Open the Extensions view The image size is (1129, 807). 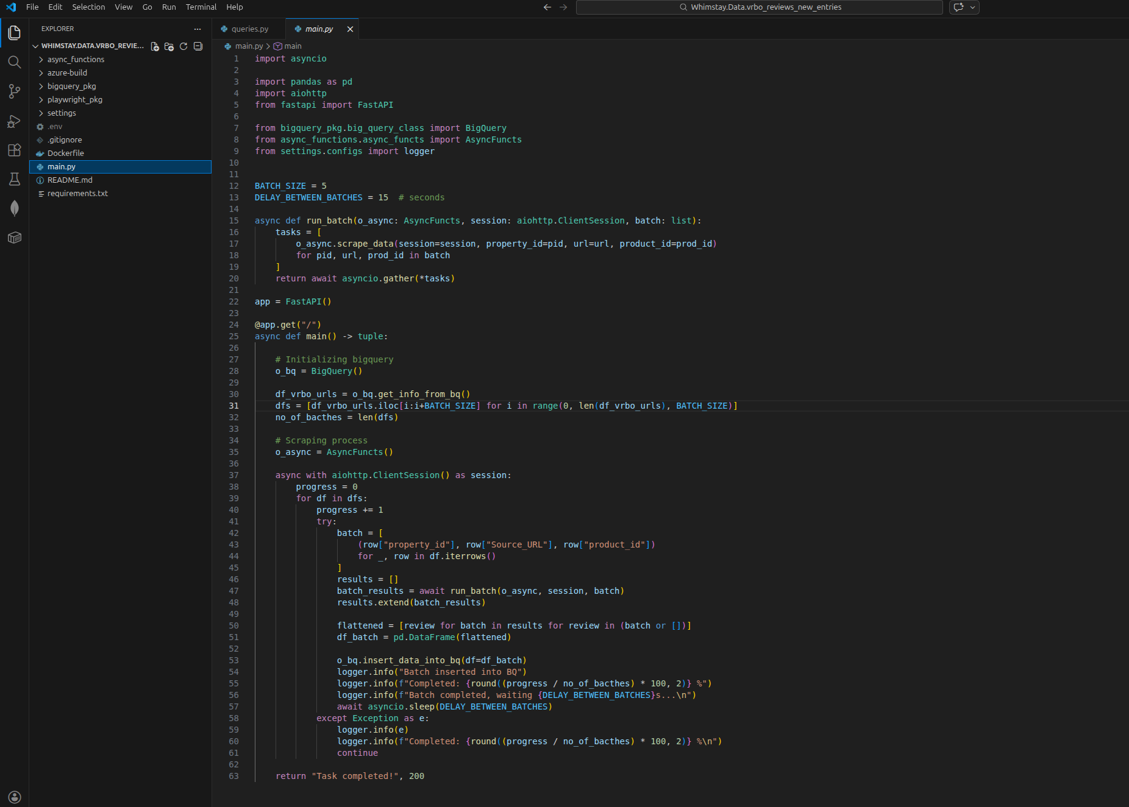[x=15, y=150]
